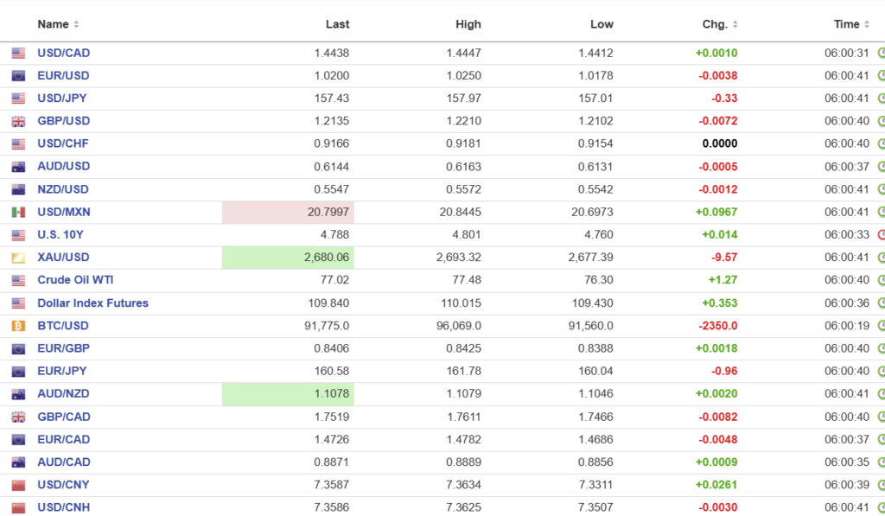Click the High column header
Image resolution: width=885 pixels, height=516 pixels.
[468, 24]
